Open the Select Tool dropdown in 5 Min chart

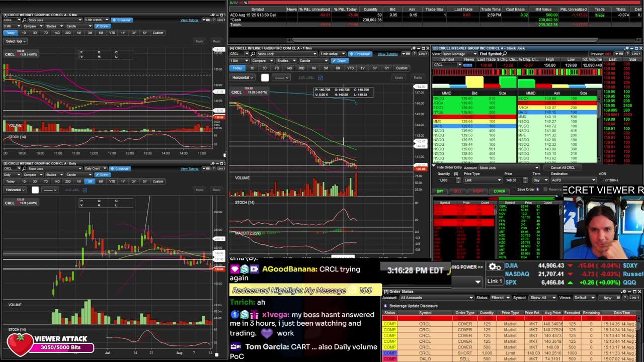click(16, 41)
